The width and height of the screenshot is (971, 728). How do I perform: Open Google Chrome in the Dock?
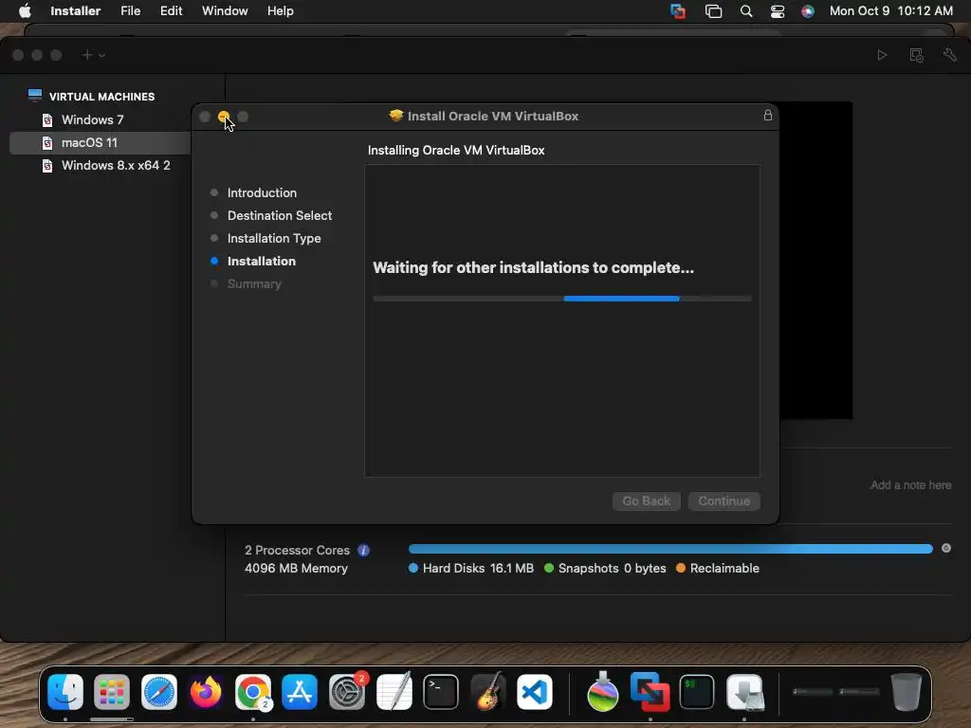(252, 692)
